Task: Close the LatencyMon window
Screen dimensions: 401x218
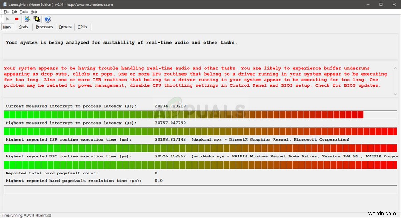Action: (x=394, y=4)
